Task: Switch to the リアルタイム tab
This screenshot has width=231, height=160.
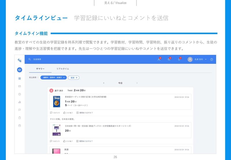Action: click(63, 69)
